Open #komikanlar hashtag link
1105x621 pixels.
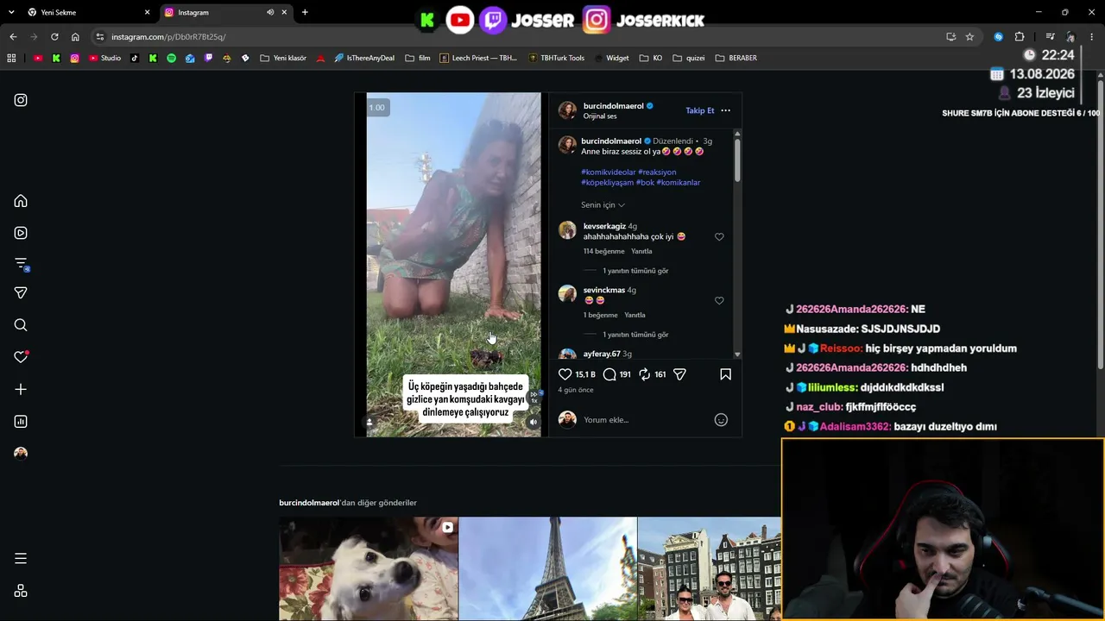point(679,183)
